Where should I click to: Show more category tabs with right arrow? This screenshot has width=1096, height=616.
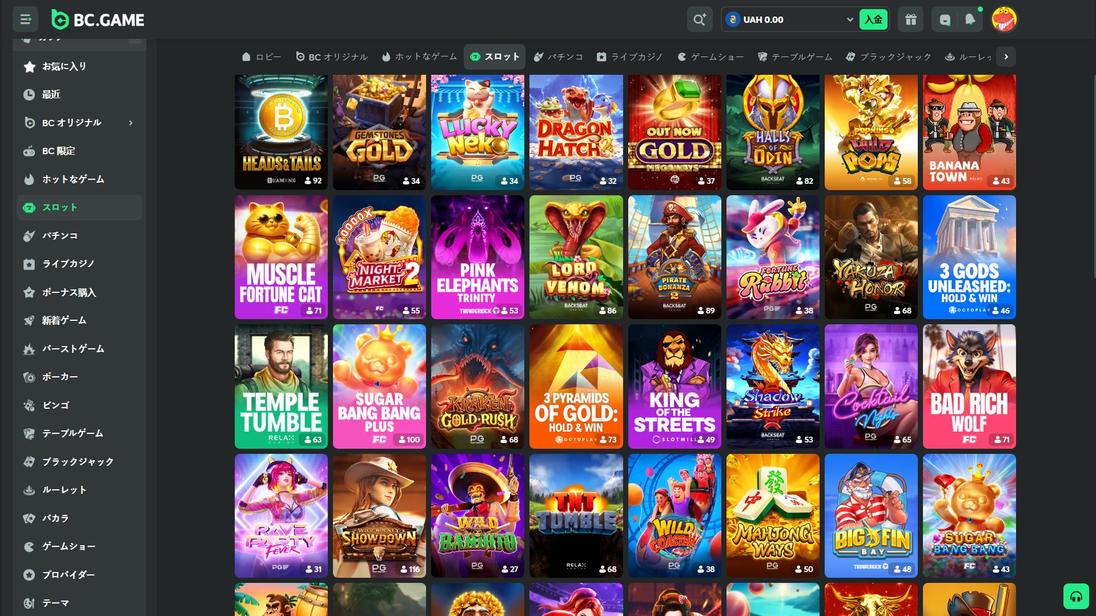click(x=1006, y=57)
